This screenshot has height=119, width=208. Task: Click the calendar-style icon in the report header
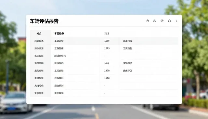[x=147, y=21]
